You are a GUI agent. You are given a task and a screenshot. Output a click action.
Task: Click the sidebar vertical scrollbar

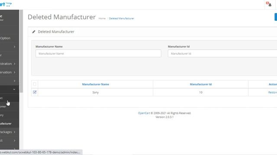[x=21, y=51]
